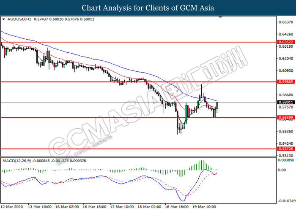Click the 0.56599 red price level label
296x211 pixels.
pos(286,117)
